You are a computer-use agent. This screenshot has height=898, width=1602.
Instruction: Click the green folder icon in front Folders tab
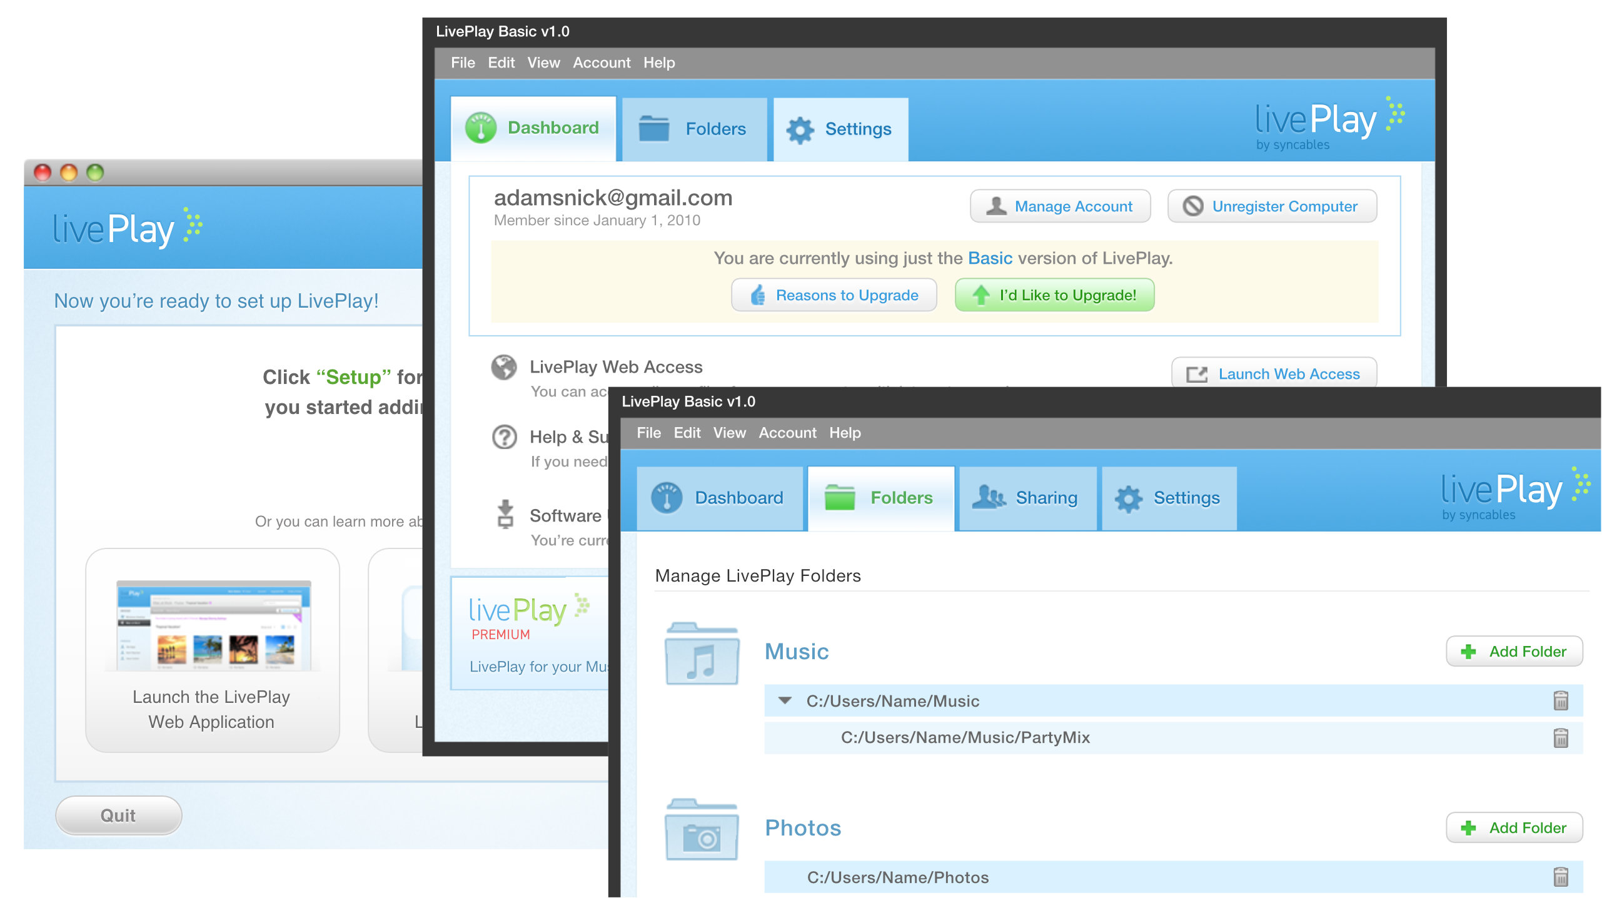click(x=839, y=498)
